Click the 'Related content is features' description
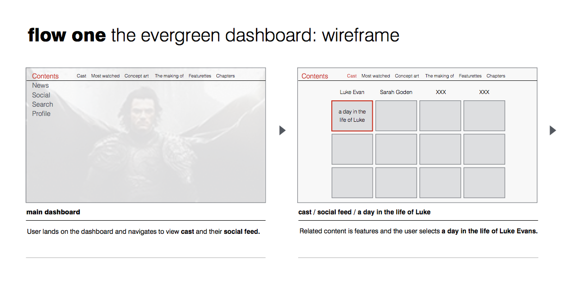Viewport: 573px width, 303px height. [419, 231]
